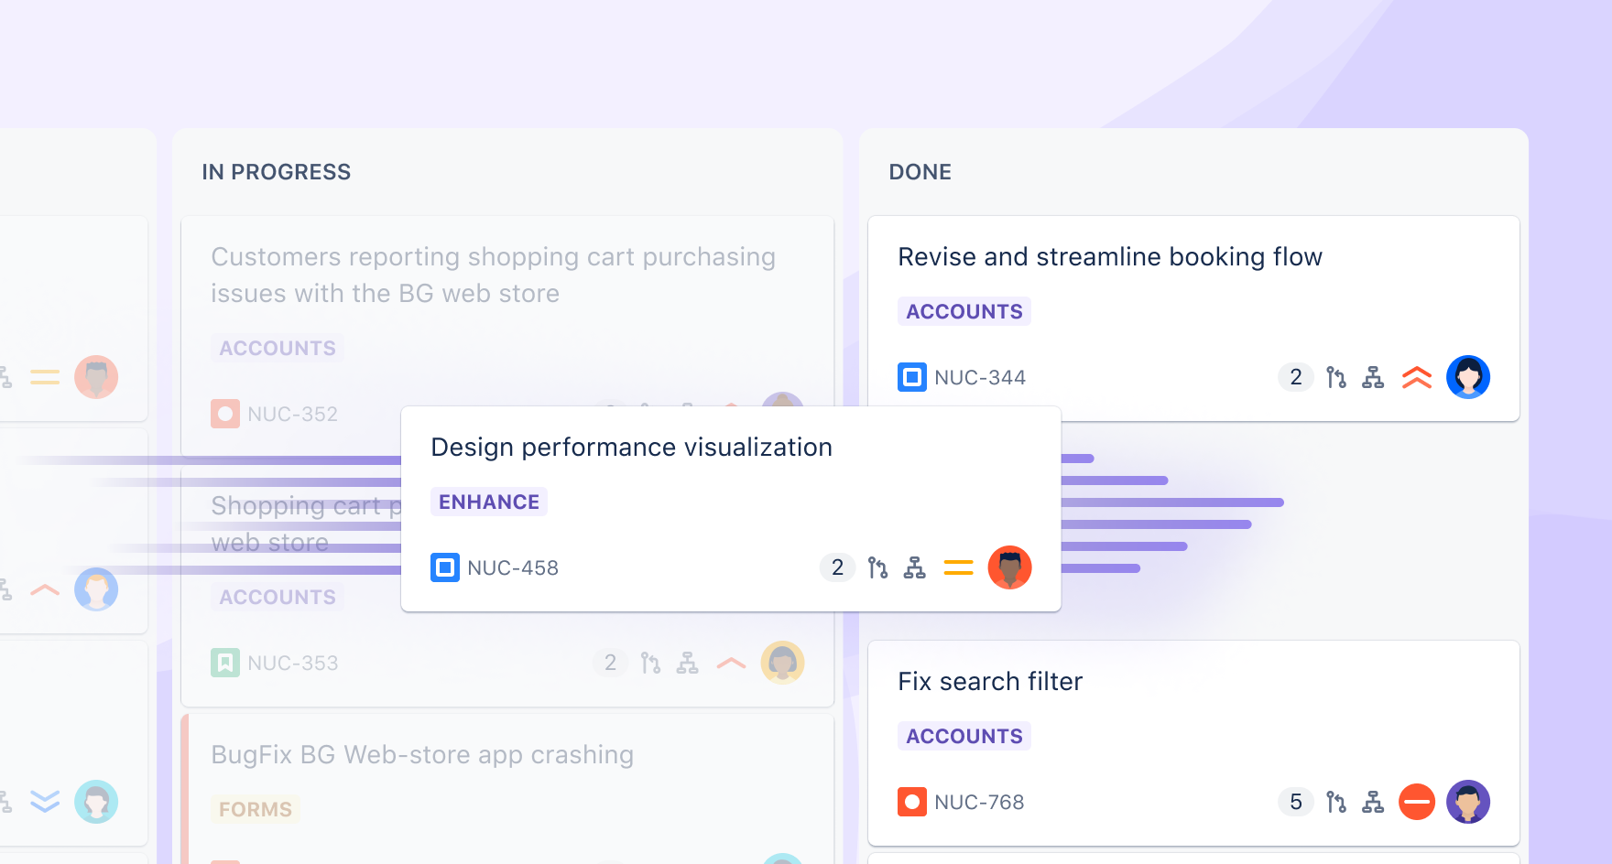Click the bug type icon on NUC-768
The width and height of the screenshot is (1612, 864).
click(x=911, y=802)
